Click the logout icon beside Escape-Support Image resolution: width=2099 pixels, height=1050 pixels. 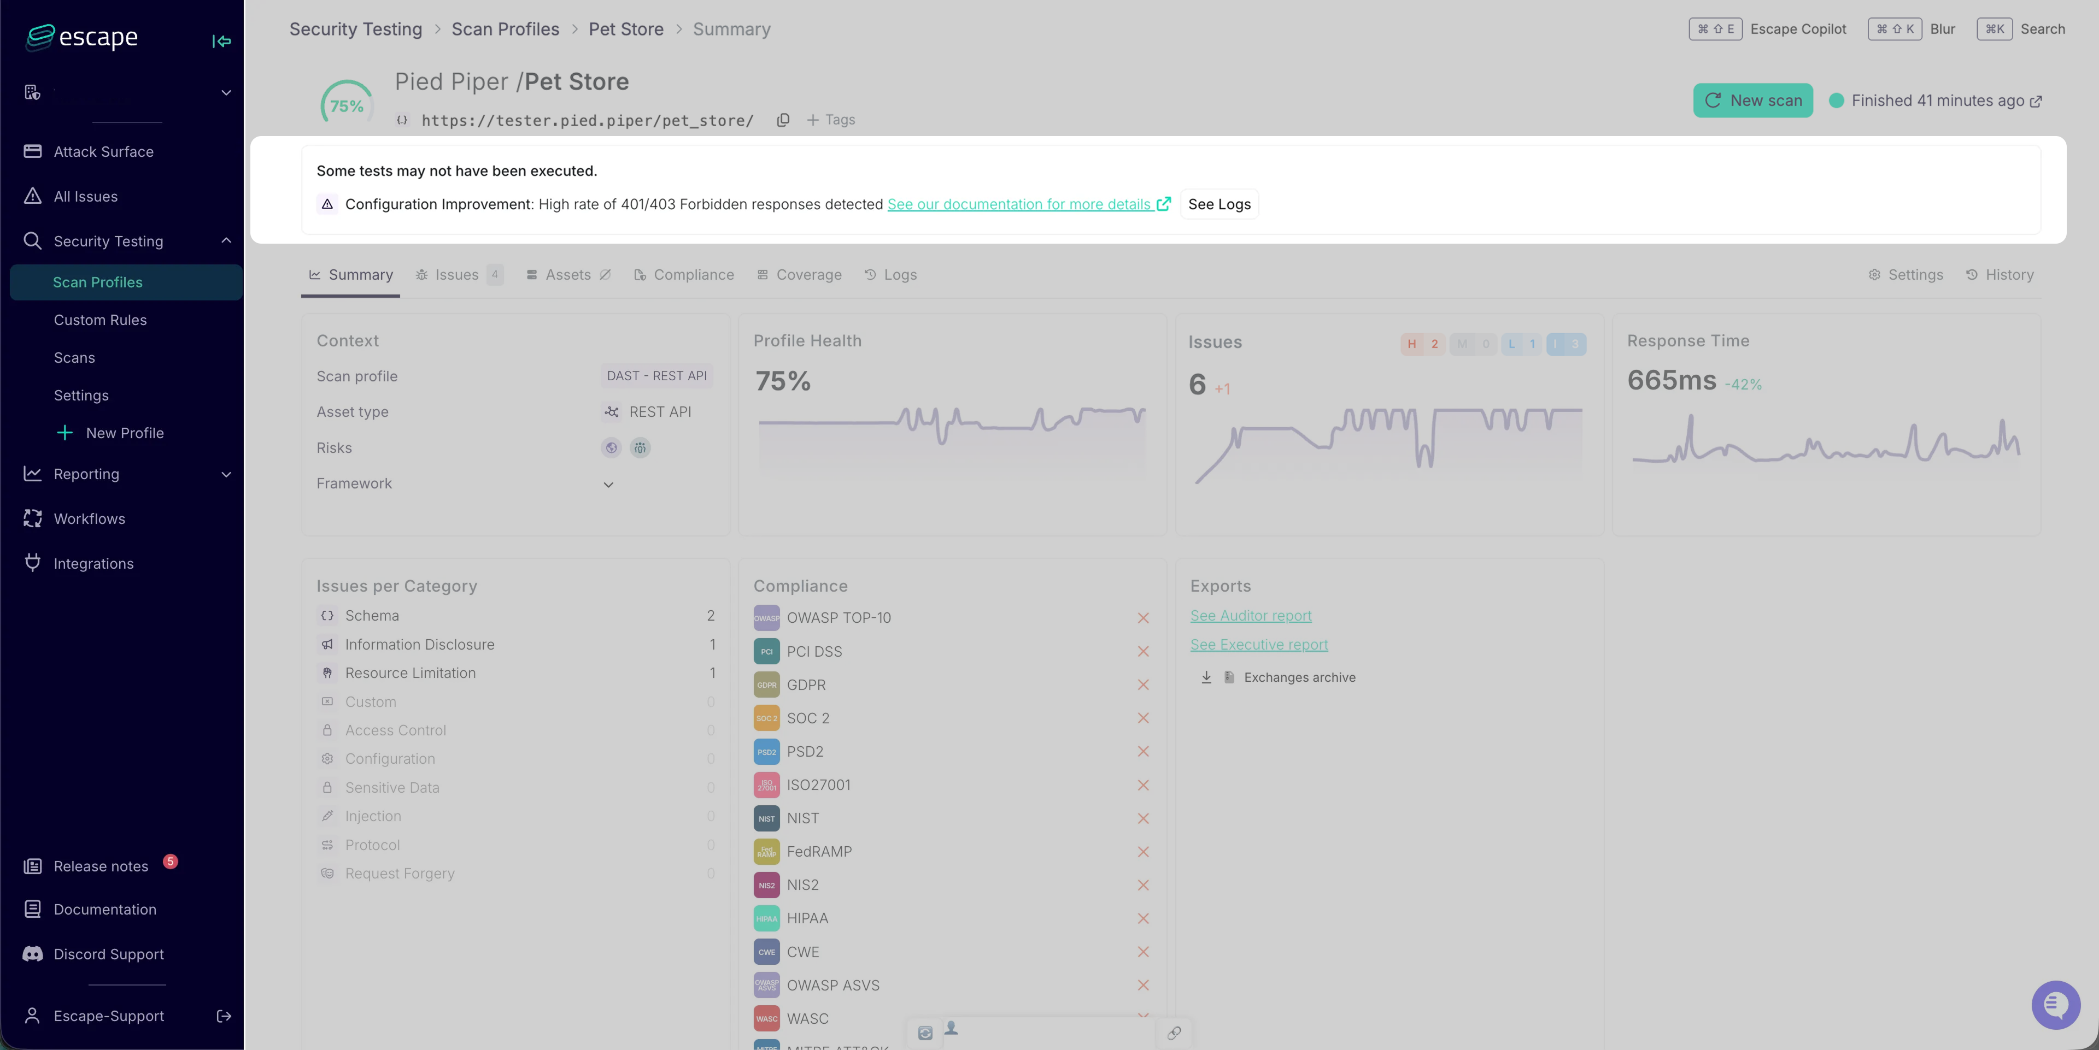(224, 1016)
